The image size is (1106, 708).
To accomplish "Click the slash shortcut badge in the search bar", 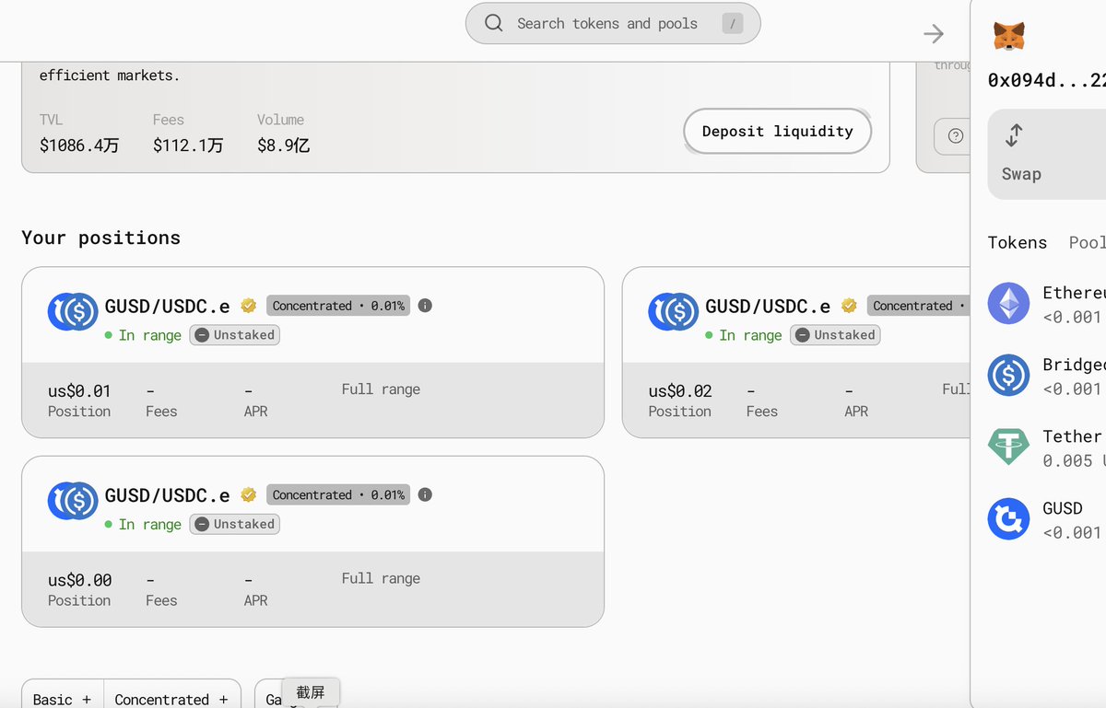I will (x=732, y=24).
